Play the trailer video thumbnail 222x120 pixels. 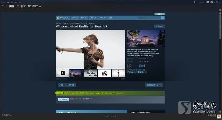point(63,73)
